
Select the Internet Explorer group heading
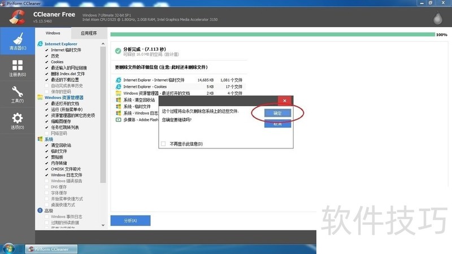point(61,44)
